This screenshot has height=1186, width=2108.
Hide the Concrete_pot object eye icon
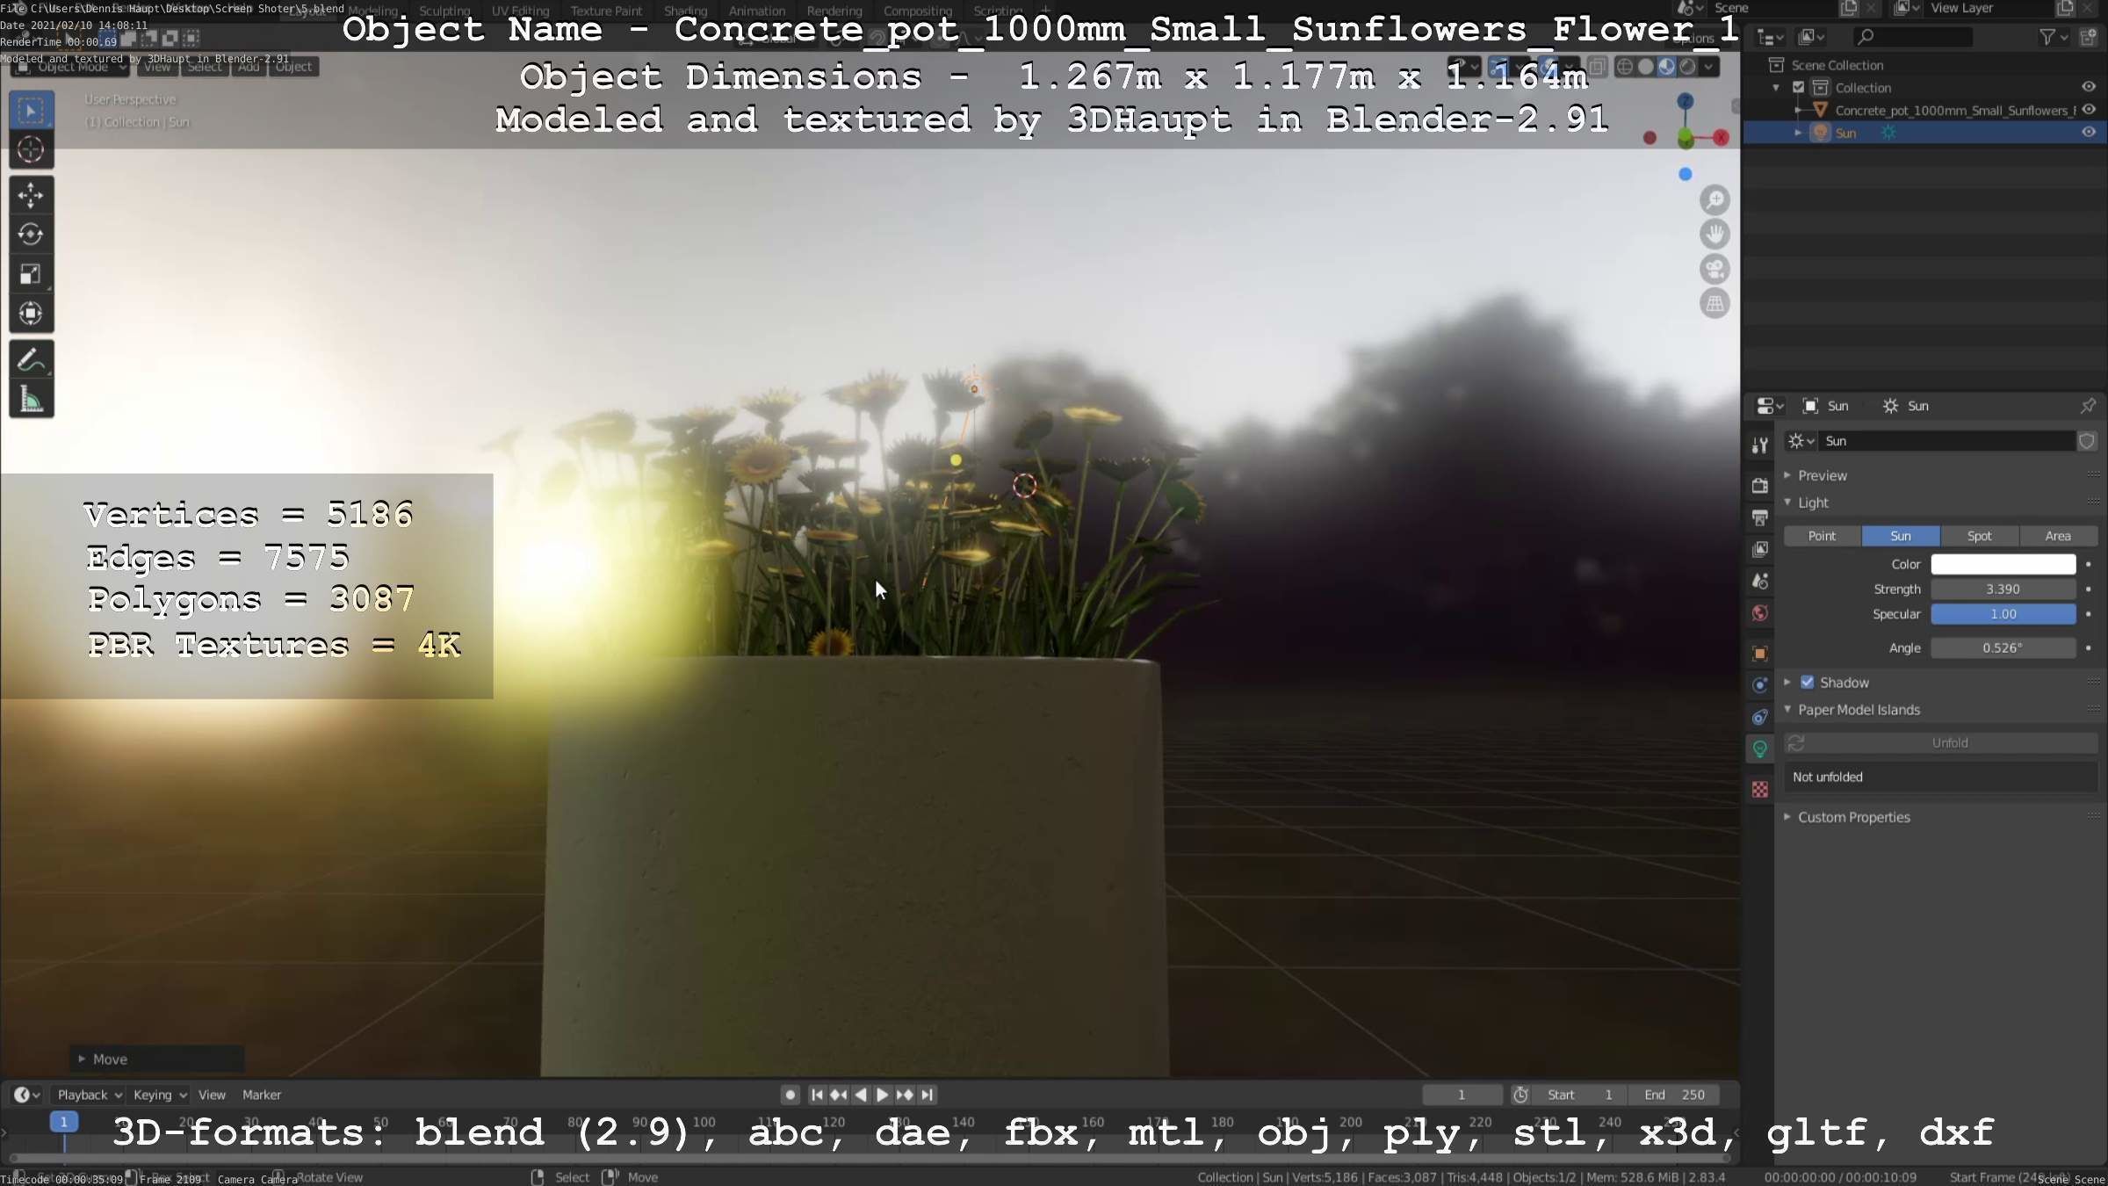[2089, 110]
